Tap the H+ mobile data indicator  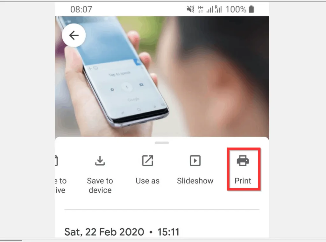pyautogui.click(x=201, y=9)
